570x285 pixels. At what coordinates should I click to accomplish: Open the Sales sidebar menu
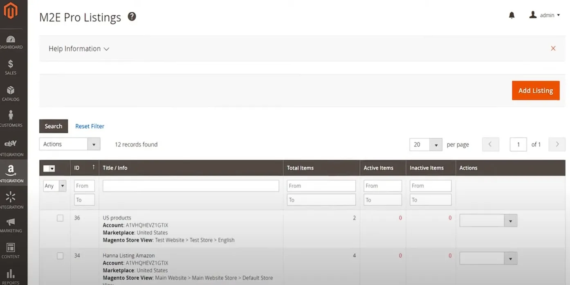(x=11, y=67)
